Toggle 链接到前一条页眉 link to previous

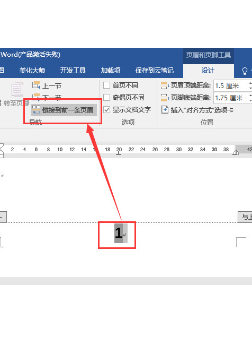pyautogui.click(x=64, y=110)
